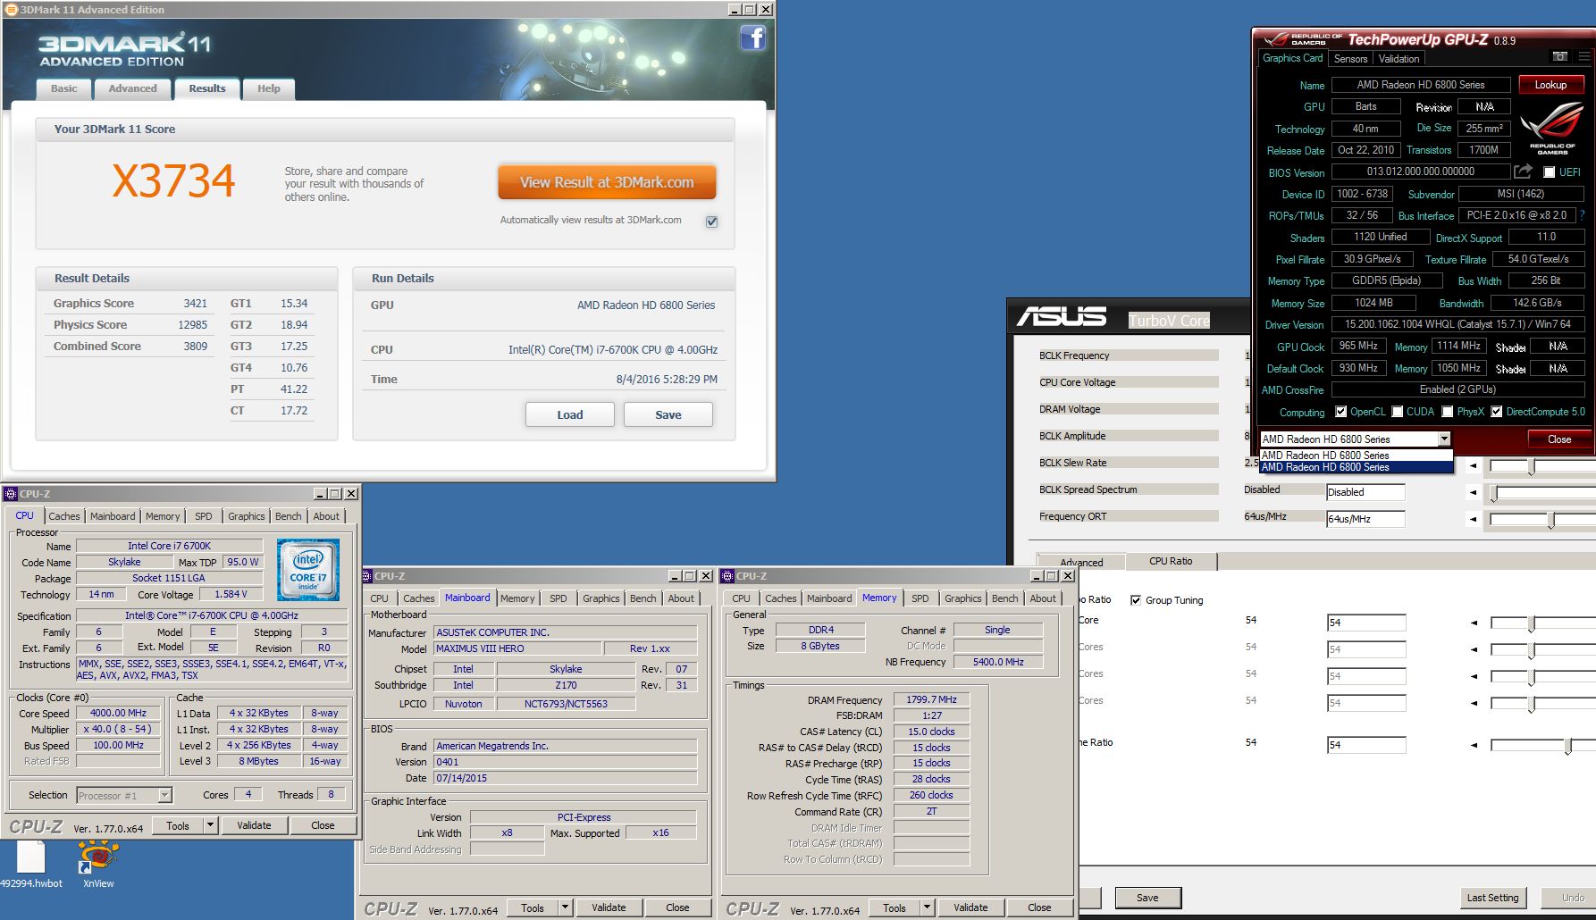Toggle the OpenCL checkbox

click(1340, 412)
